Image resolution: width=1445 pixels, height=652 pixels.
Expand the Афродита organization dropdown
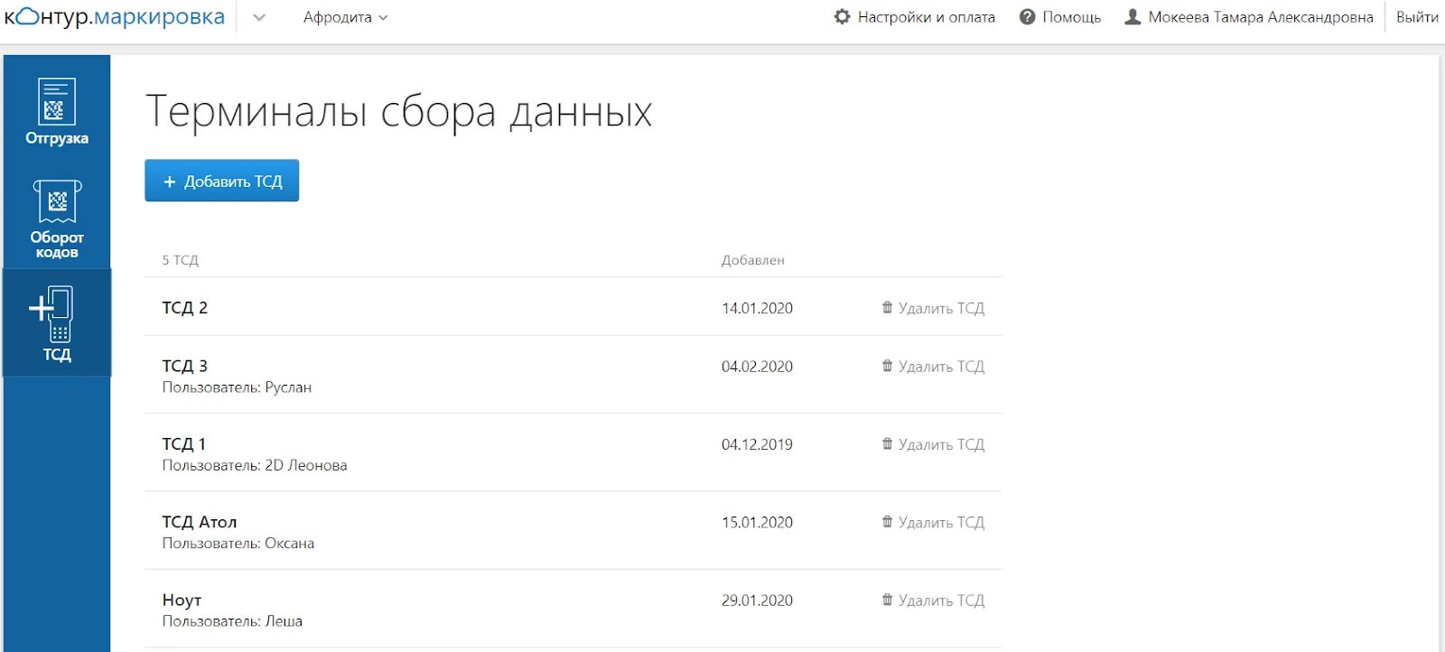345,17
